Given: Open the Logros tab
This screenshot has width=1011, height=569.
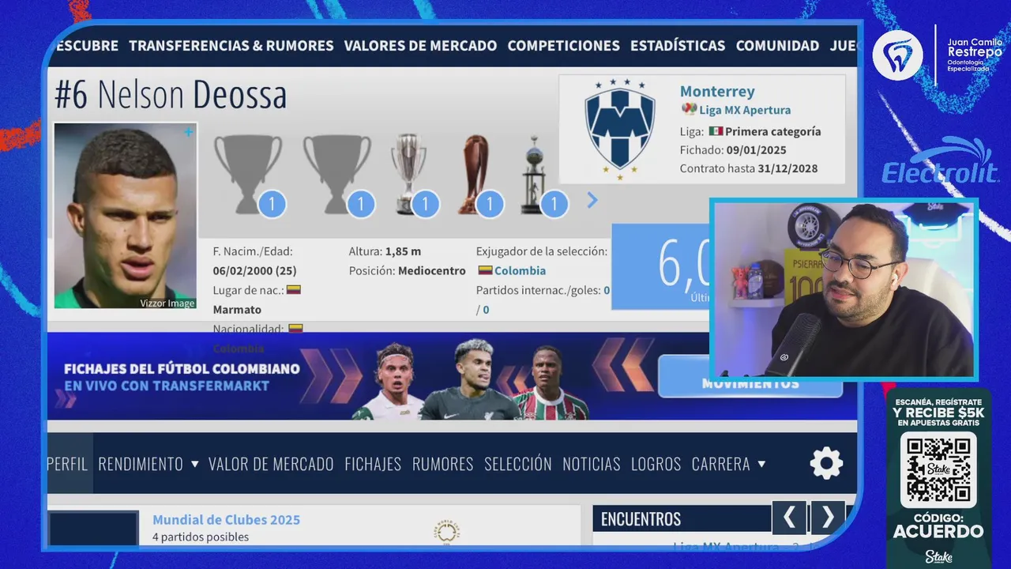Looking at the screenshot, I should click(x=656, y=464).
